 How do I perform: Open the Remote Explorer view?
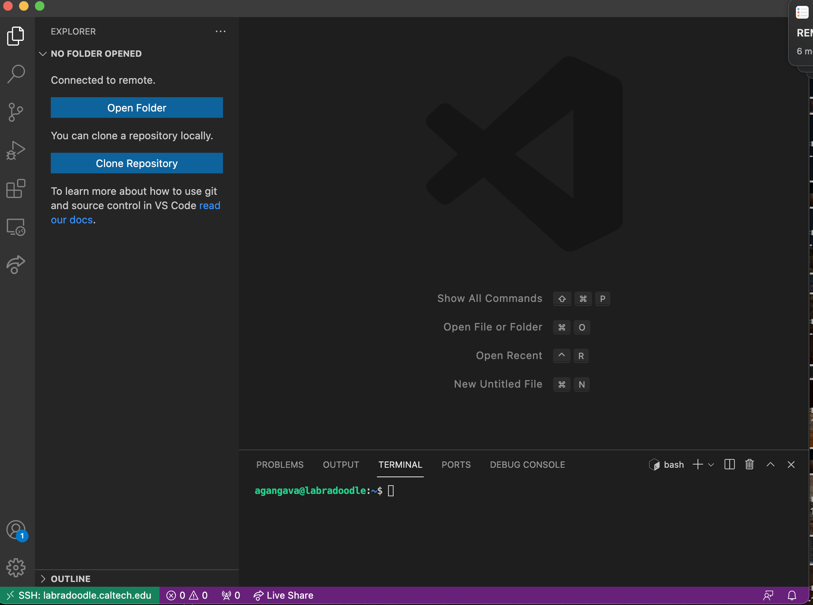(x=16, y=227)
